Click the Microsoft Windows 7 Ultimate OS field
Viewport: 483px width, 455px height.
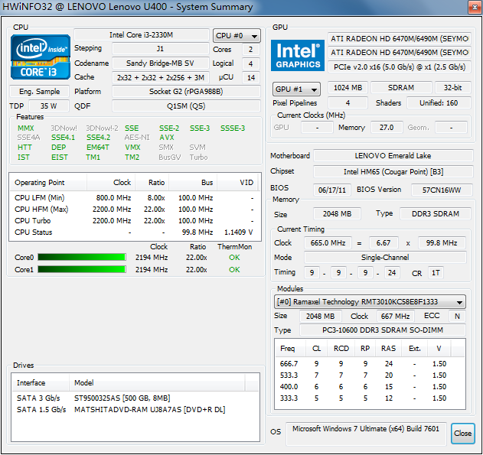pyautogui.click(x=366, y=430)
